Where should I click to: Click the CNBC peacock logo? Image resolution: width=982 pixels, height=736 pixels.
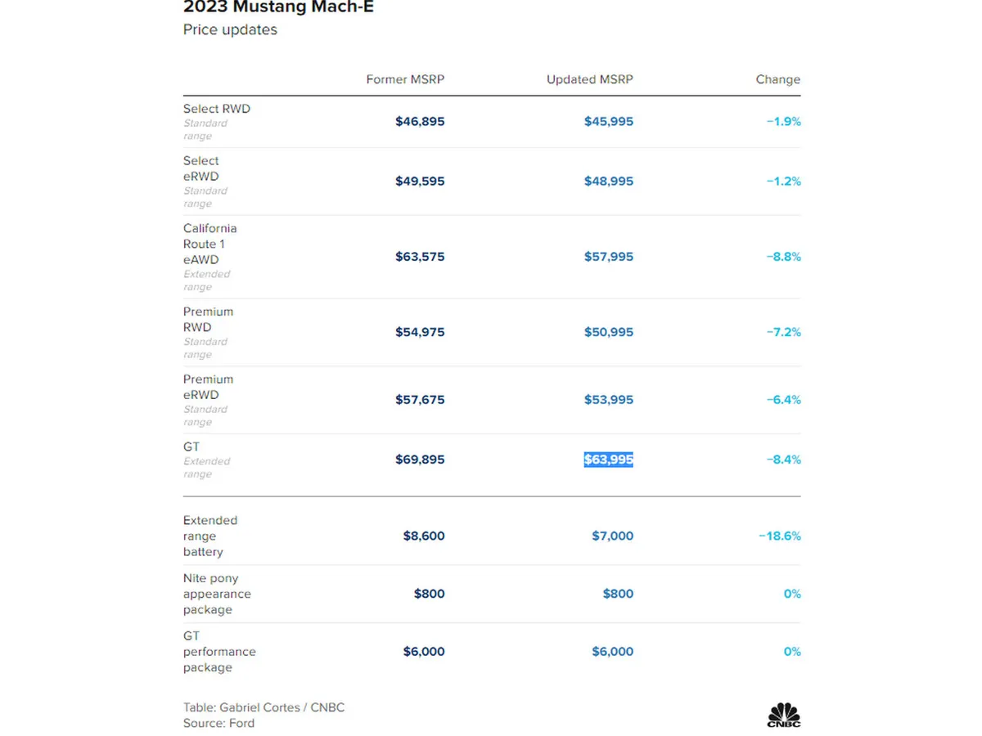tap(783, 715)
